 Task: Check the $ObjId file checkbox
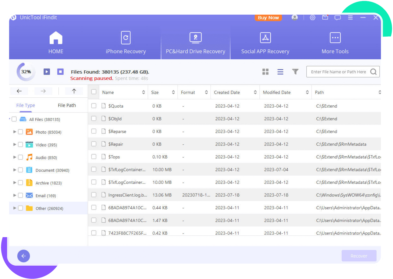(x=94, y=118)
